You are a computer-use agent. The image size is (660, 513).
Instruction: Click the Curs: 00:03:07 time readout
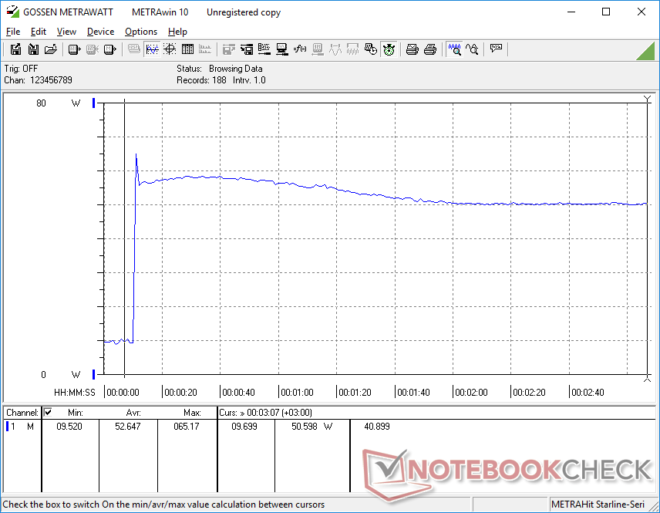click(x=265, y=413)
